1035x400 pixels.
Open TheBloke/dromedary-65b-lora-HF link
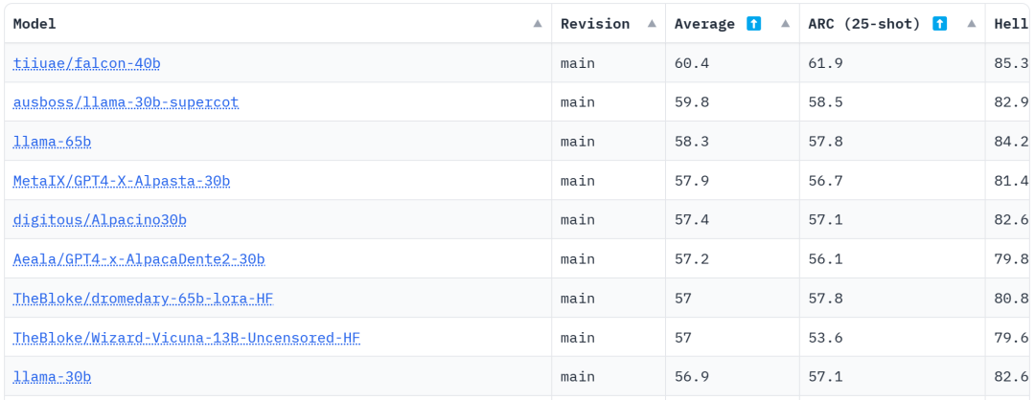tap(143, 299)
